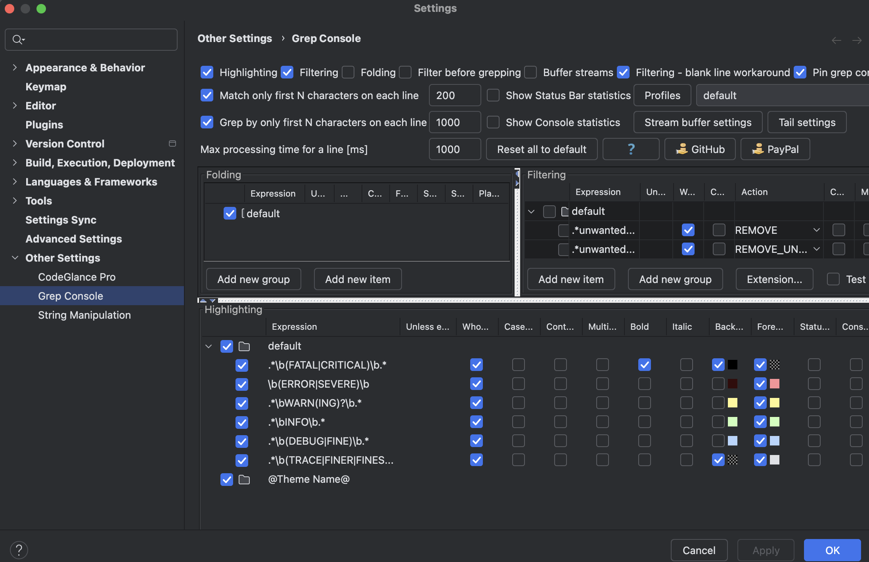Open the GitHub link button
The height and width of the screenshot is (562, 869).
click(700, 149)
